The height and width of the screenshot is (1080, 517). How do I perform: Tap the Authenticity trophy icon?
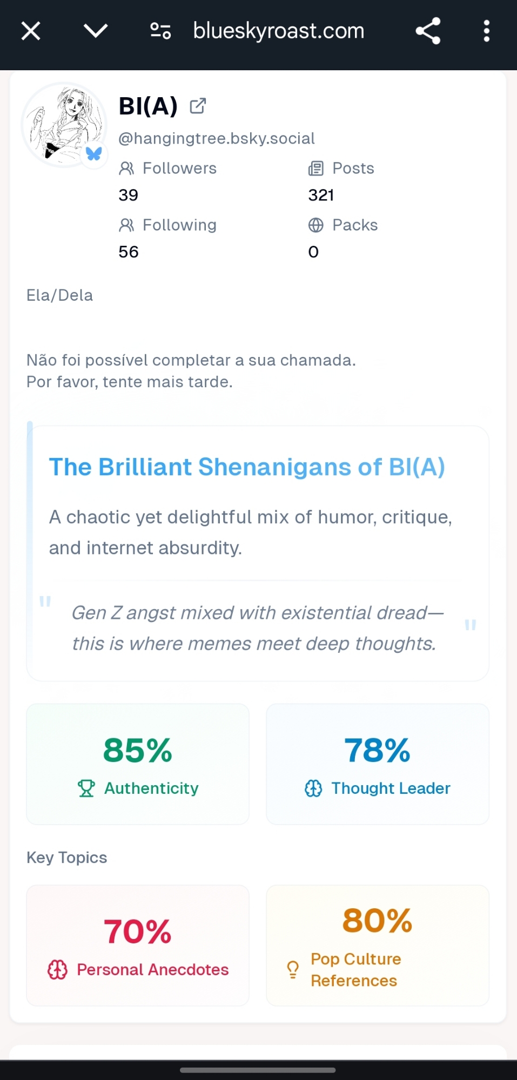pyautogui.click(x=86, y=788)
